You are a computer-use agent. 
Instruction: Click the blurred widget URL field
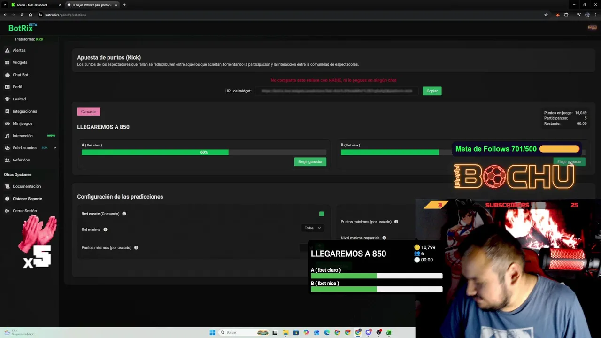(x=337, y=91)
